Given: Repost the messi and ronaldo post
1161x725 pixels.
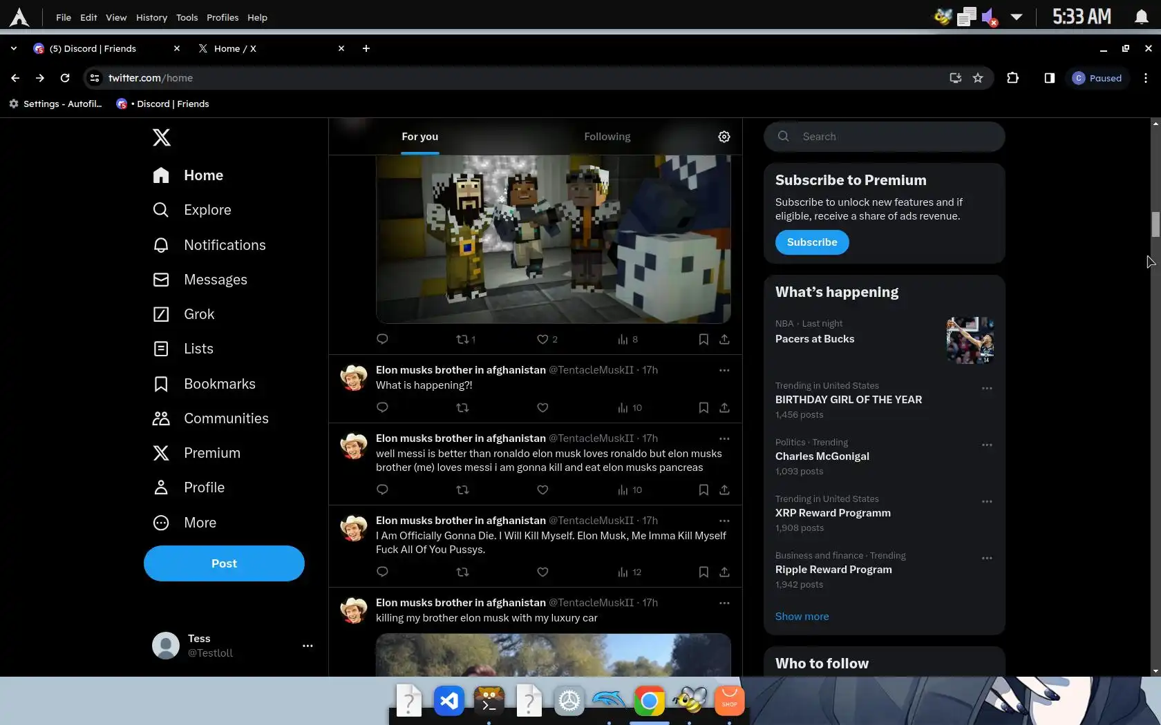Looking at the screenshot, I should [462, 490].
